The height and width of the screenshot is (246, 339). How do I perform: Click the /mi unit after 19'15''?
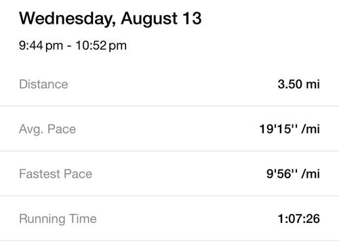coord(311,129)
